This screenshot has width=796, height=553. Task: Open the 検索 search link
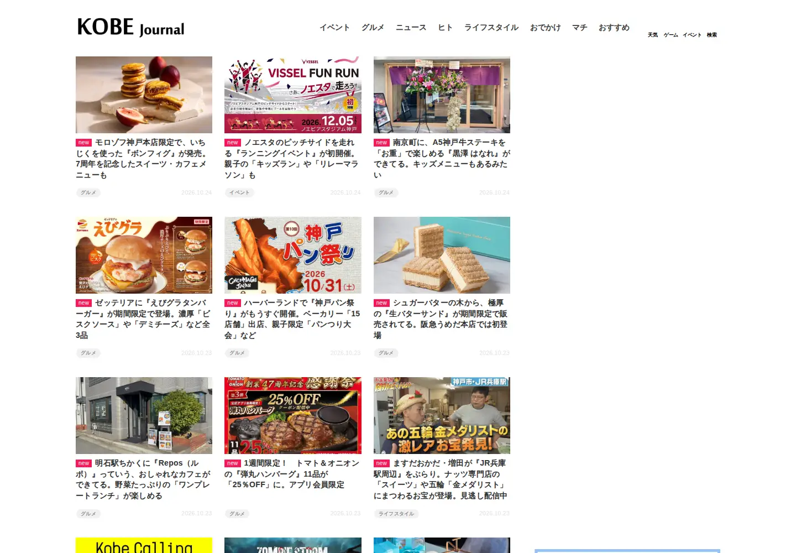(x=712, y=35)
